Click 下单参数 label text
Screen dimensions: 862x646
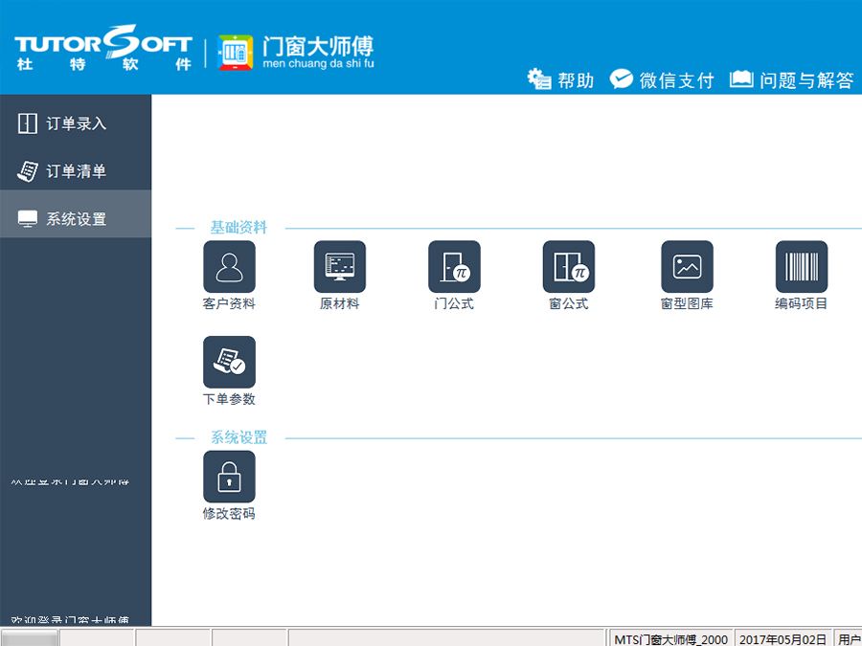pyautogui.click(x=229, y=399)
